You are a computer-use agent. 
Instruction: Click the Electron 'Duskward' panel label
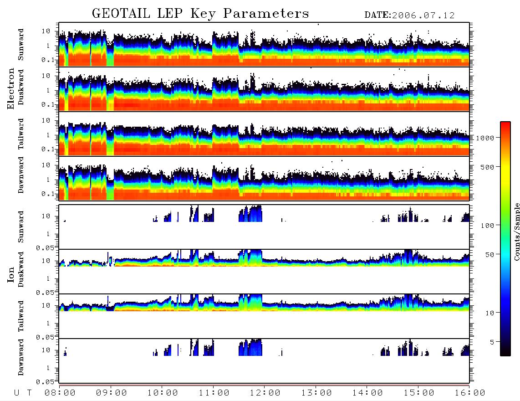[21, 87]
